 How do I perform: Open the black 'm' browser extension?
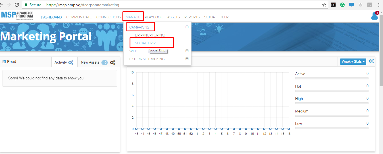pyautogui.click(x=333, y=5)
